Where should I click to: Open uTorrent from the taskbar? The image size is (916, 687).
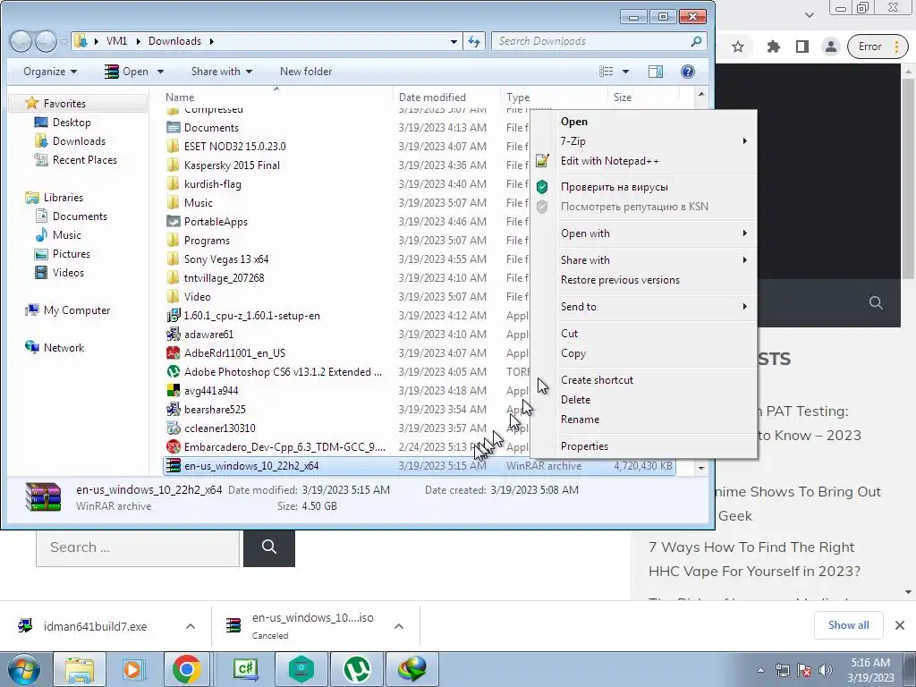(x=356, y=669)
